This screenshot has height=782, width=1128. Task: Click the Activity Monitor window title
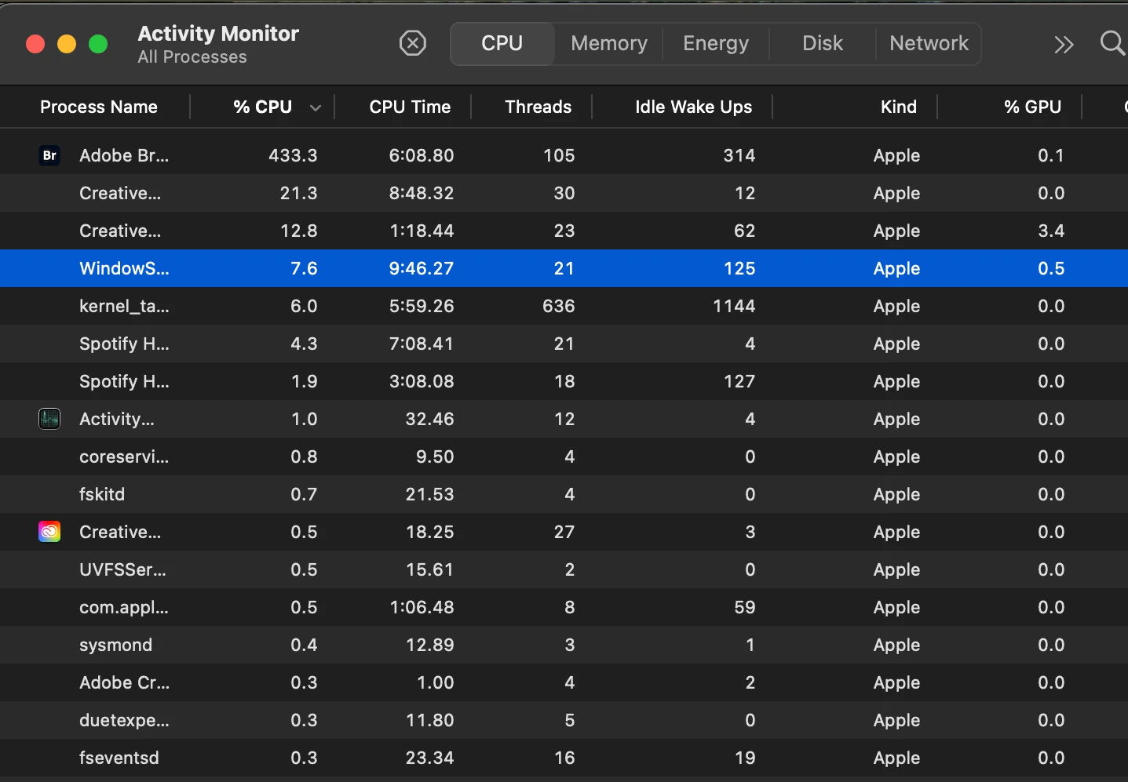[x=218, y=34]
